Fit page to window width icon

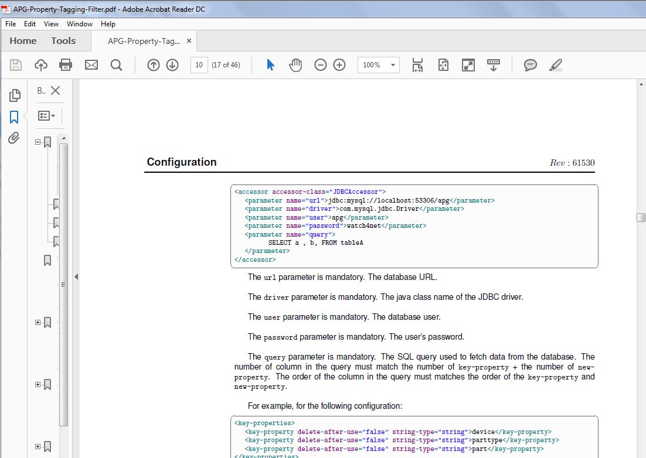(x=417, y=65)
